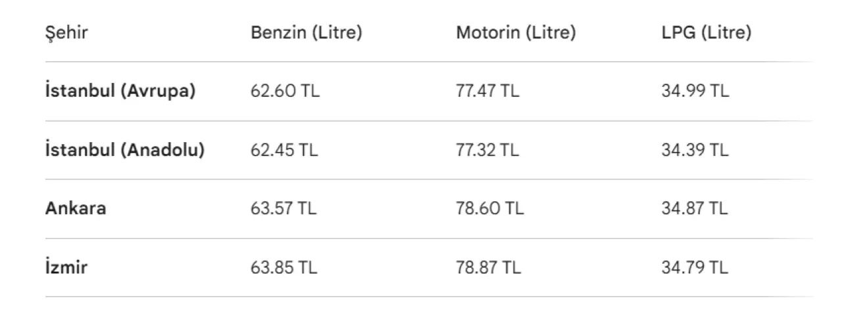Select the İstanbul (Avrupa) row label
Screen dimensions: 842x313
point(120,91)
